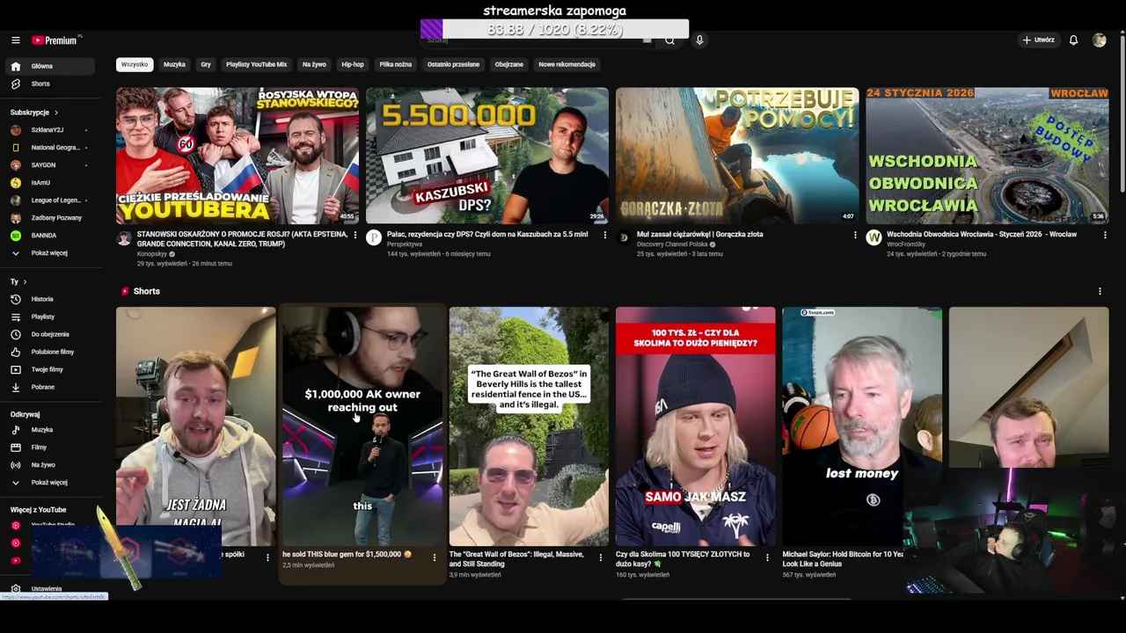Open Polubione filmy liked videos
Image resolution: width=1126 pixels, height=633 pixels.
tap(49, 352)
